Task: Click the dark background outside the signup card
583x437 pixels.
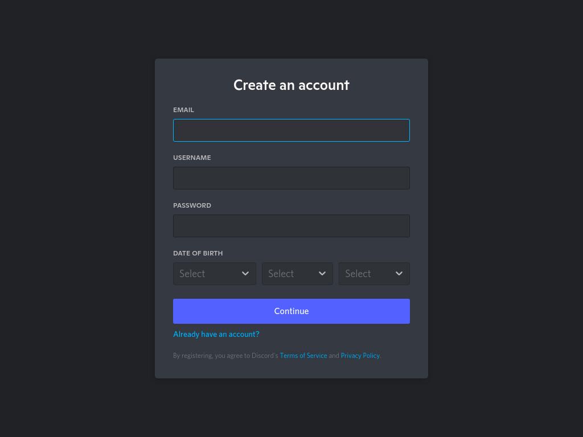Action: [x=75, y=223]
